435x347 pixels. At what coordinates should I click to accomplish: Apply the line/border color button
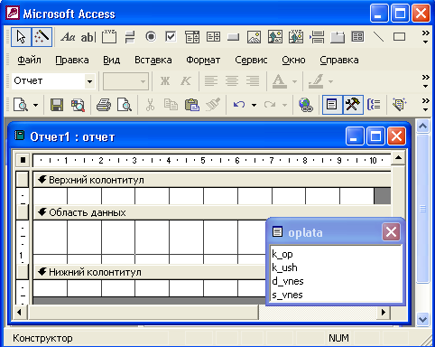point(316,81)
